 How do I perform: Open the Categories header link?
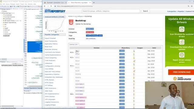tap(172, 12)
